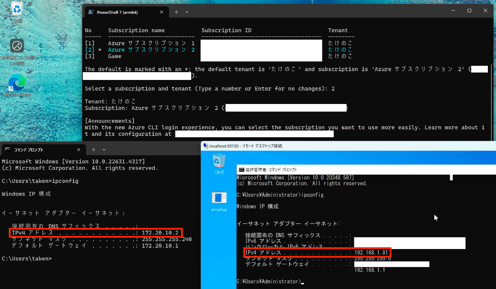Open the arcsetup icon on the remote desktop

click(219, 202)
